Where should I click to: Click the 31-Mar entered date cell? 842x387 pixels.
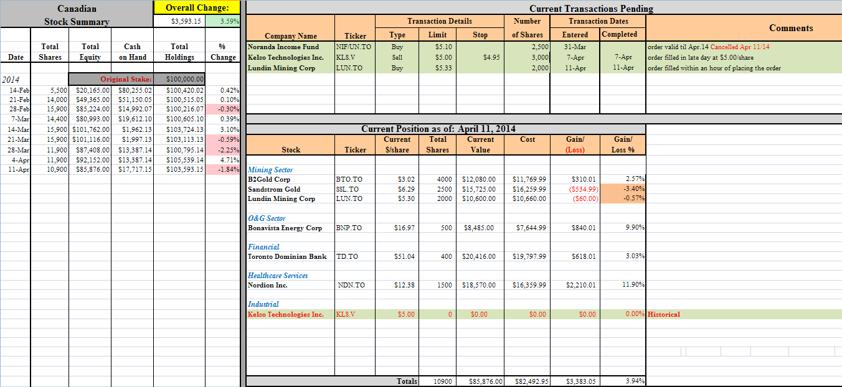pos(575,47)
